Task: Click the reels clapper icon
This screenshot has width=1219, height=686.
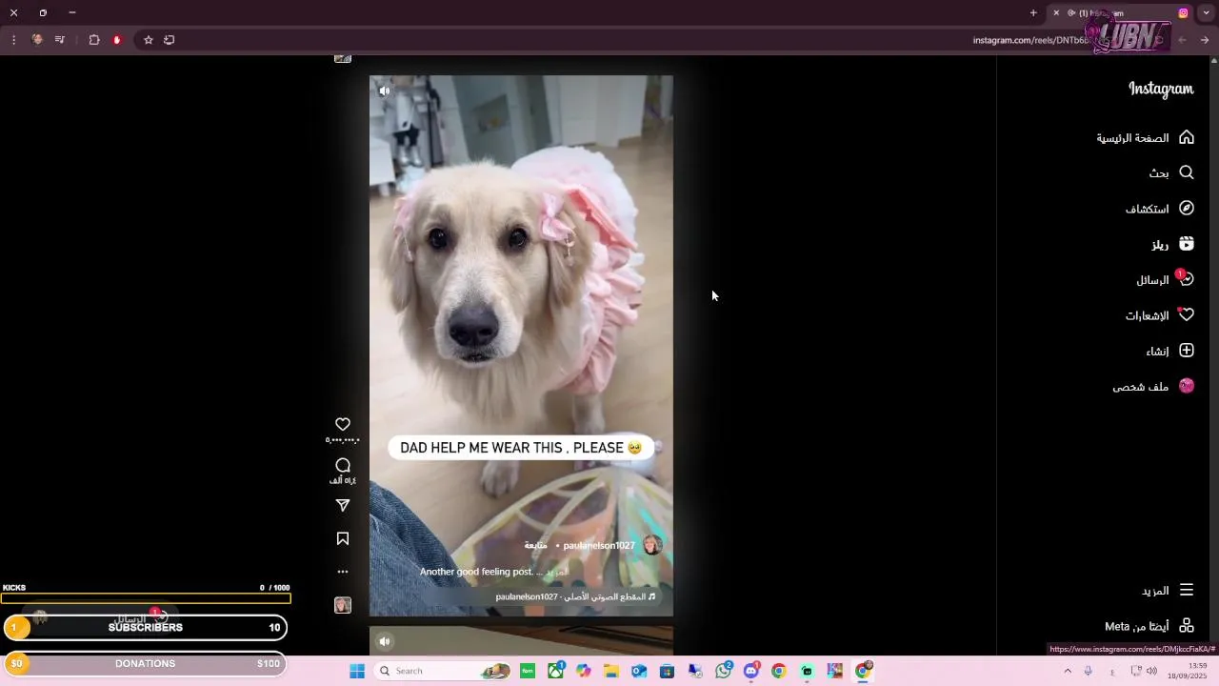Action: coord(1187,244)
